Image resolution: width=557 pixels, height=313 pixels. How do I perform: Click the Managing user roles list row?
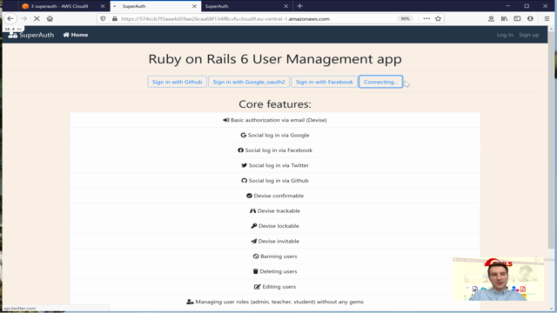pyautogui.click(x=275, y=302)
